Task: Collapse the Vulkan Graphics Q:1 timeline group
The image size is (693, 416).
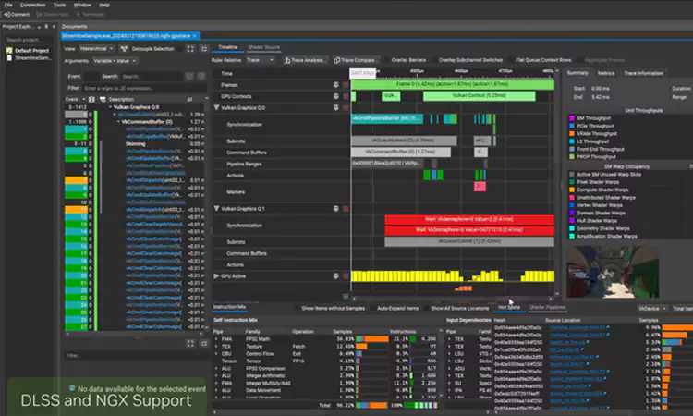Action: (216, 209)
